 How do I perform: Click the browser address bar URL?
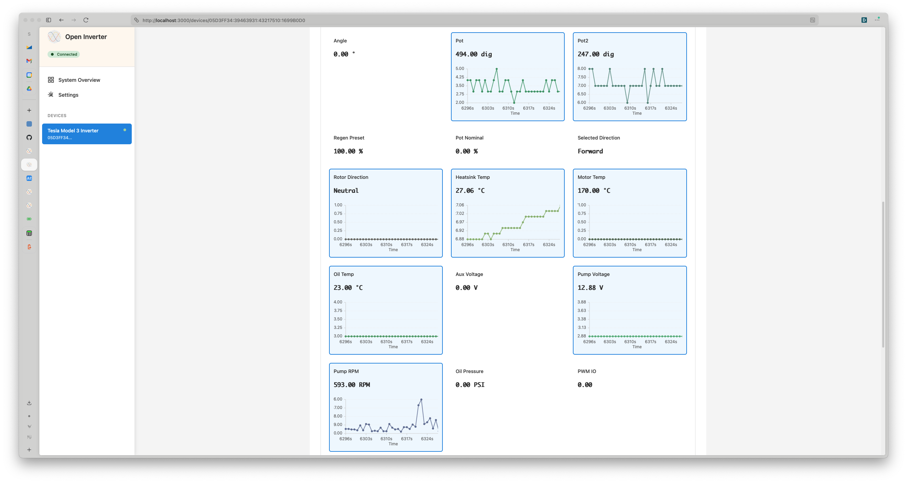pos(224,20)
